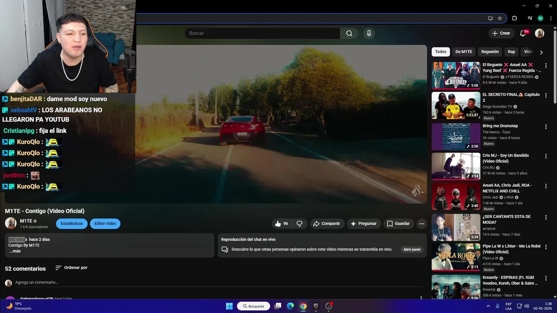
Task: Open the Chrome extensions puzzle icon
Action: coord(514,18)
